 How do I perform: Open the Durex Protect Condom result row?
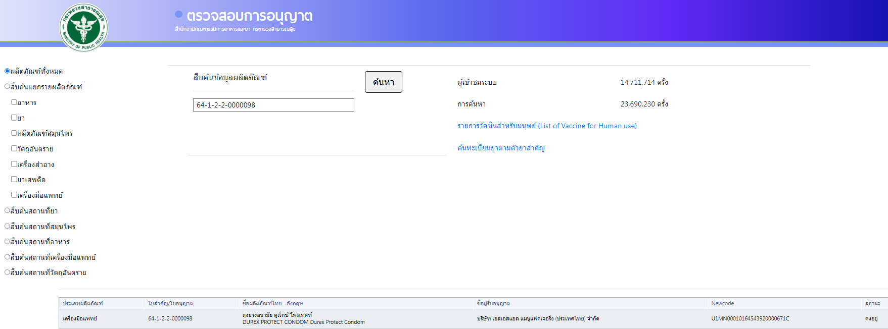(x=303, y=318)
